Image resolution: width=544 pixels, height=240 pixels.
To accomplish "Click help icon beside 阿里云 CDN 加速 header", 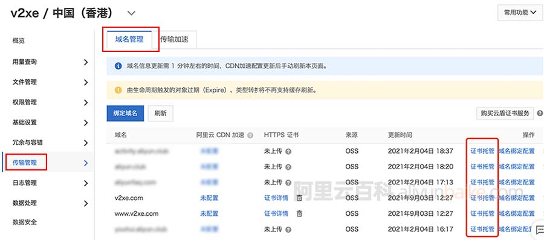I will click(x=250, y=135).
